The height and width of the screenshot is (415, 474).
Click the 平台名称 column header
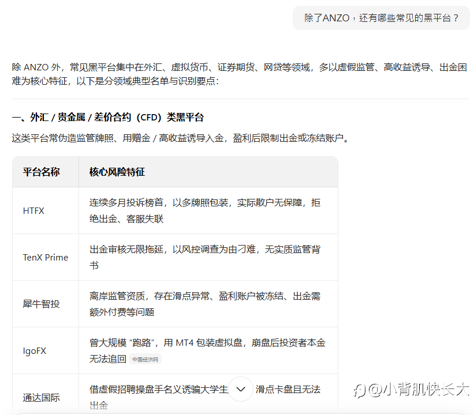pos(46,172)
